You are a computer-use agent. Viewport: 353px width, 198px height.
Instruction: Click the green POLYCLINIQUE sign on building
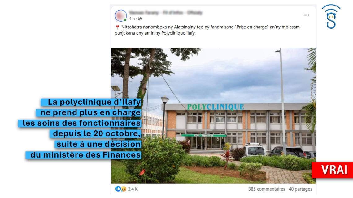(x=216, y=107)
